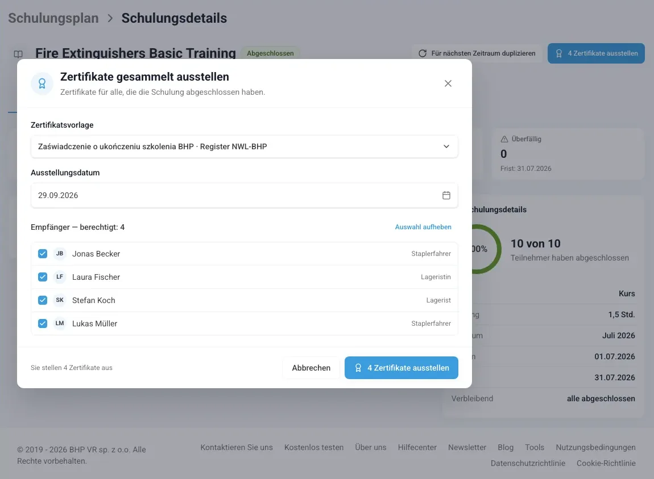The width and height of the screenshot is (654, 479).
Task: Go to Schulungsplan breadcrumb
Action: (53, 18)
